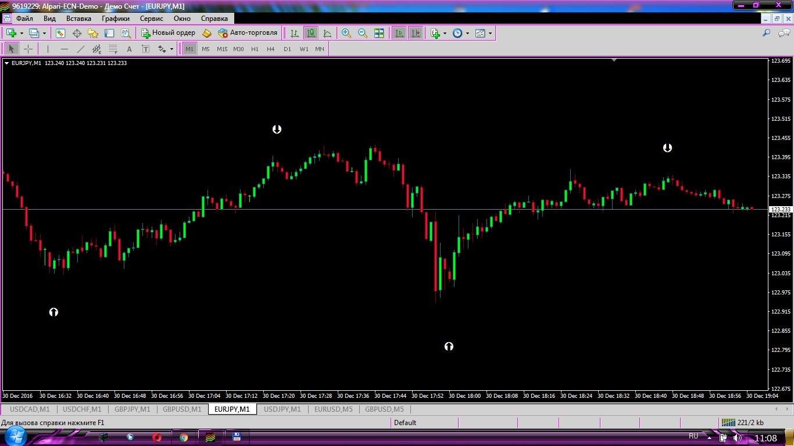Select the Horizontal Line tool
The height and width of the screenshot is (446, 794).
64,49
